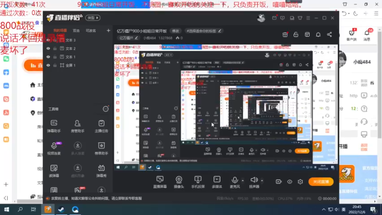Switch to the 可改名 scene tab

[91, 31]
